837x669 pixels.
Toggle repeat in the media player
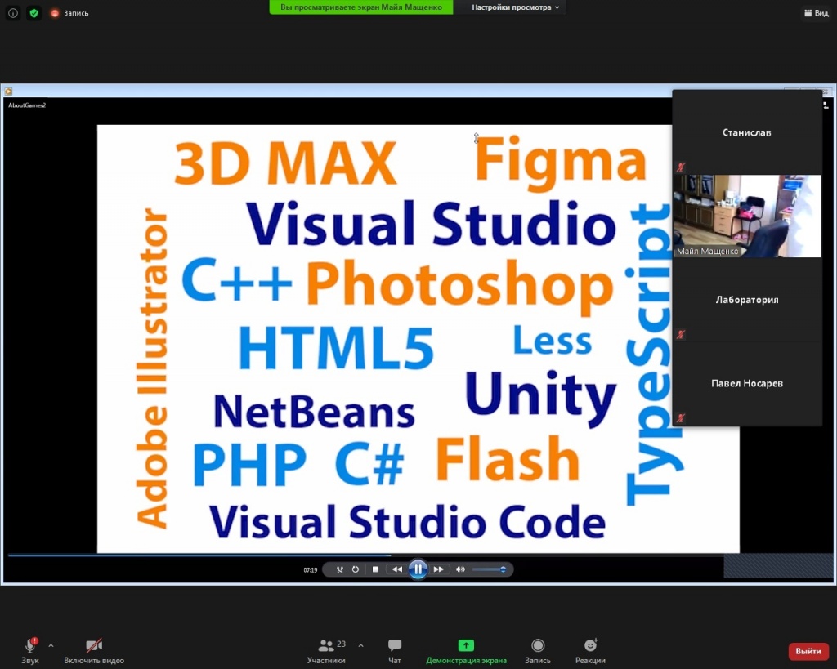(x=356, y=569)
